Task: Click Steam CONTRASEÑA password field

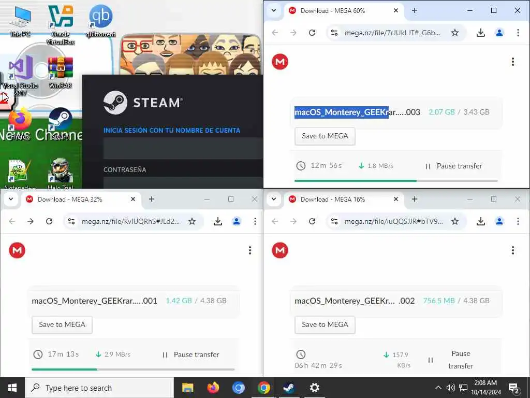Action: (183, 183)
